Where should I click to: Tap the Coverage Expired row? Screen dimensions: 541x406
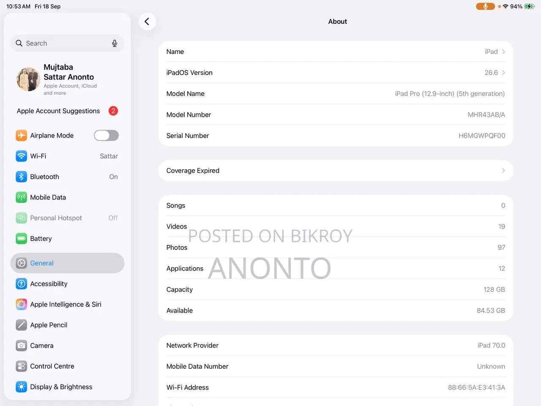[336, 170]
